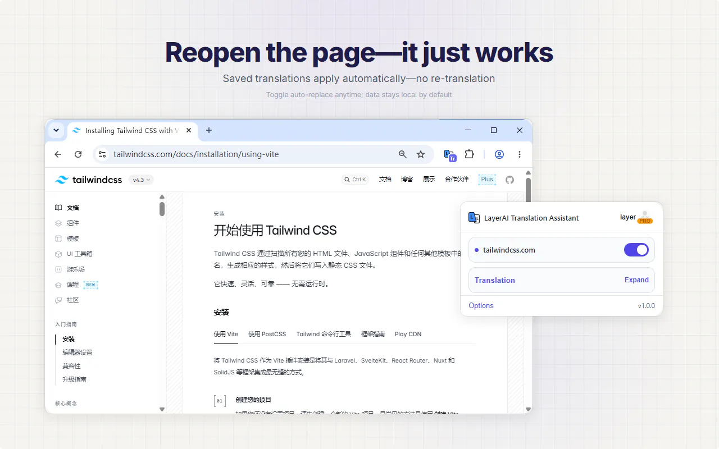Go back with the arrow icon

coord(58,154)
